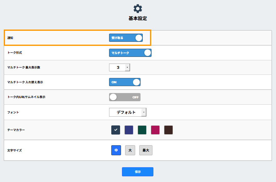276x182 pixels.
Task: Click the テーマカラー row label
Action: point(16,130)
